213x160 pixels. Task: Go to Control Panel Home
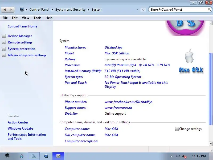22,26
